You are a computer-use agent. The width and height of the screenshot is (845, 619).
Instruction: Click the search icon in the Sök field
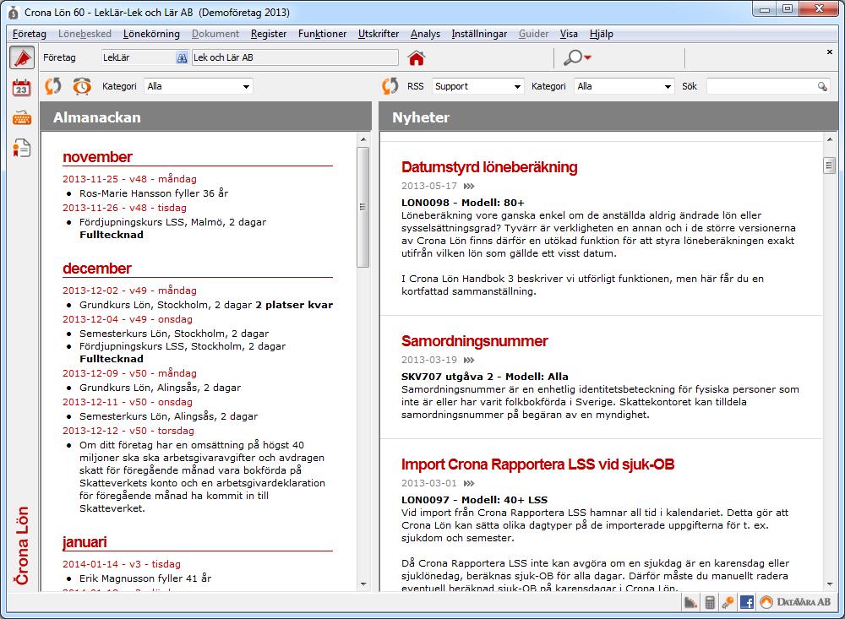(822, 86)
